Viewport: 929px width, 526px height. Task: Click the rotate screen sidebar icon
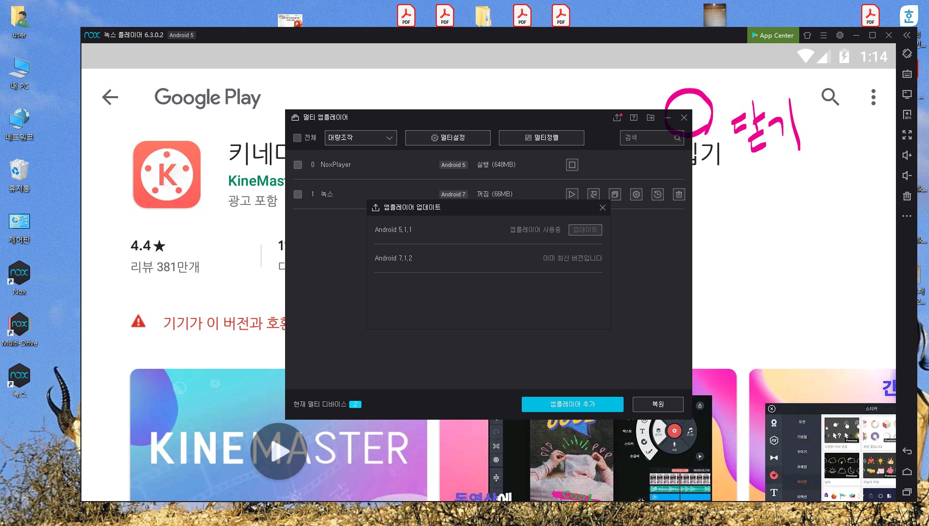pos(907,53)
